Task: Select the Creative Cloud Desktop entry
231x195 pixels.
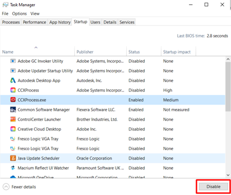Action: click(113, 129)
